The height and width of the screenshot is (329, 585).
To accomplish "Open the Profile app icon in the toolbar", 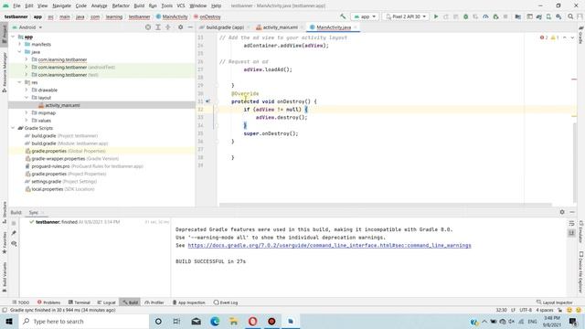I will 485,16.
